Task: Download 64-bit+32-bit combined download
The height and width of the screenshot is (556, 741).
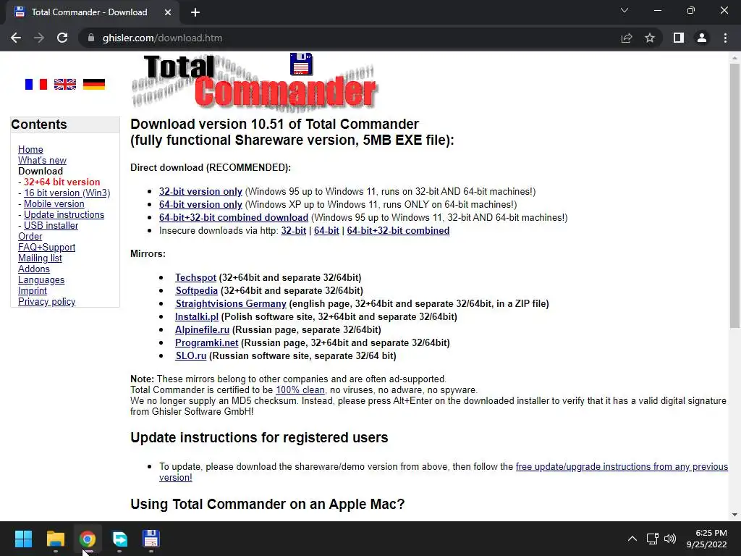Action: (x=234, y=217)
